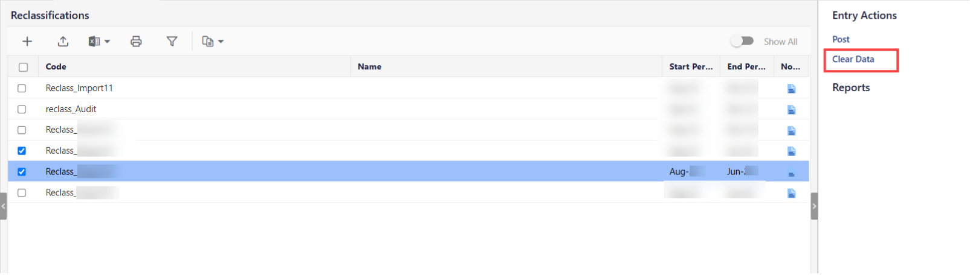Tick the select-all checkbox in header
The image size is (970, 275).
pyautogui.click(x=23, y=67)
